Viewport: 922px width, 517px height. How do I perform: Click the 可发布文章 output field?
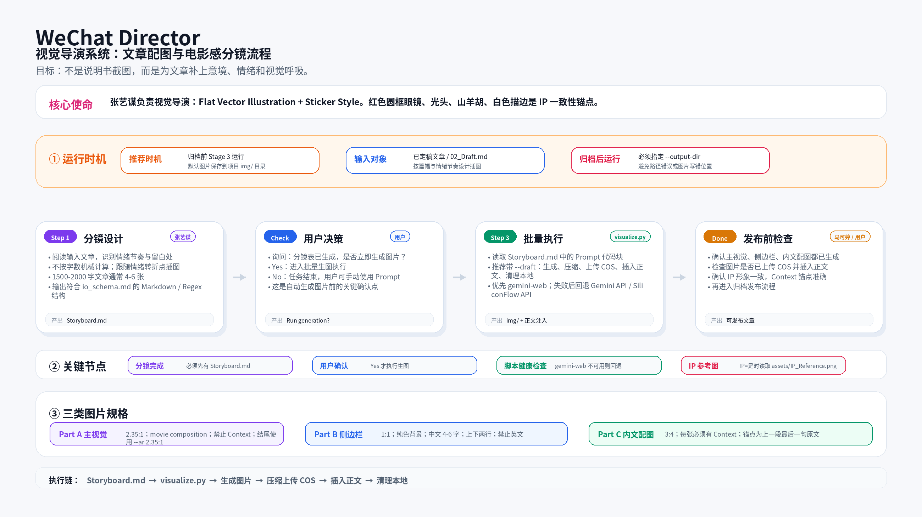coord(789,320)
